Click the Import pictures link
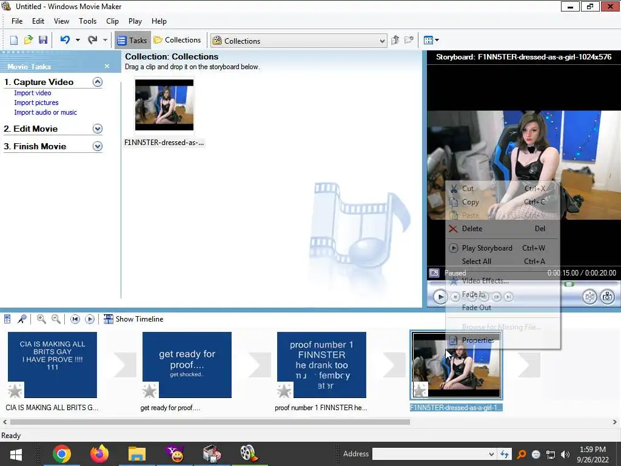The height and width of the screenshot is (466, 621). (x=36, y=103)
